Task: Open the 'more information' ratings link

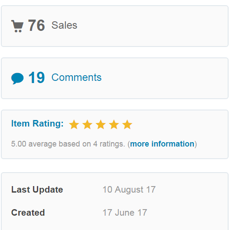Action: click(x=162, y=144)
